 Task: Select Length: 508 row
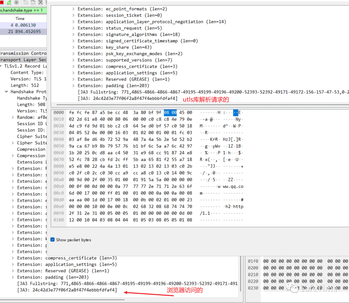coord(31,104)
